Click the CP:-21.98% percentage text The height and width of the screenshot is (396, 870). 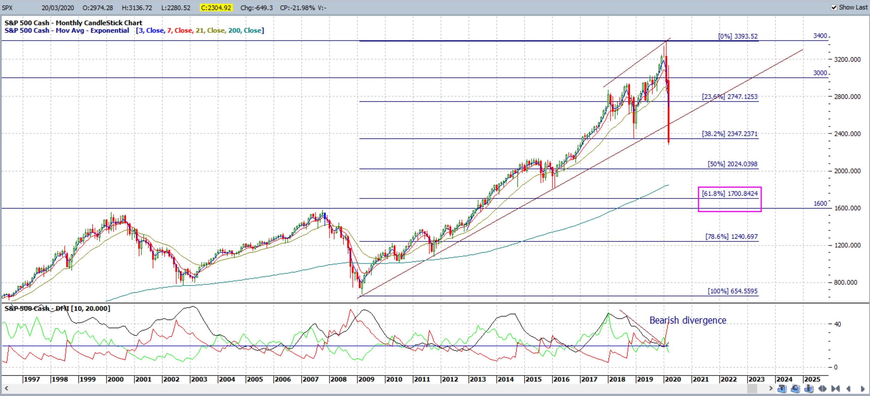(x=298, y=8)
